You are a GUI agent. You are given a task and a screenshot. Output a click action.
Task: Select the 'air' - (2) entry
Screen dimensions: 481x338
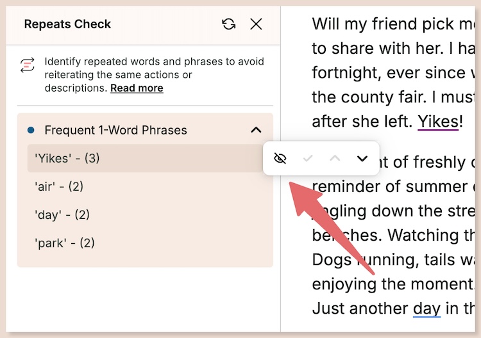point(59,186)
